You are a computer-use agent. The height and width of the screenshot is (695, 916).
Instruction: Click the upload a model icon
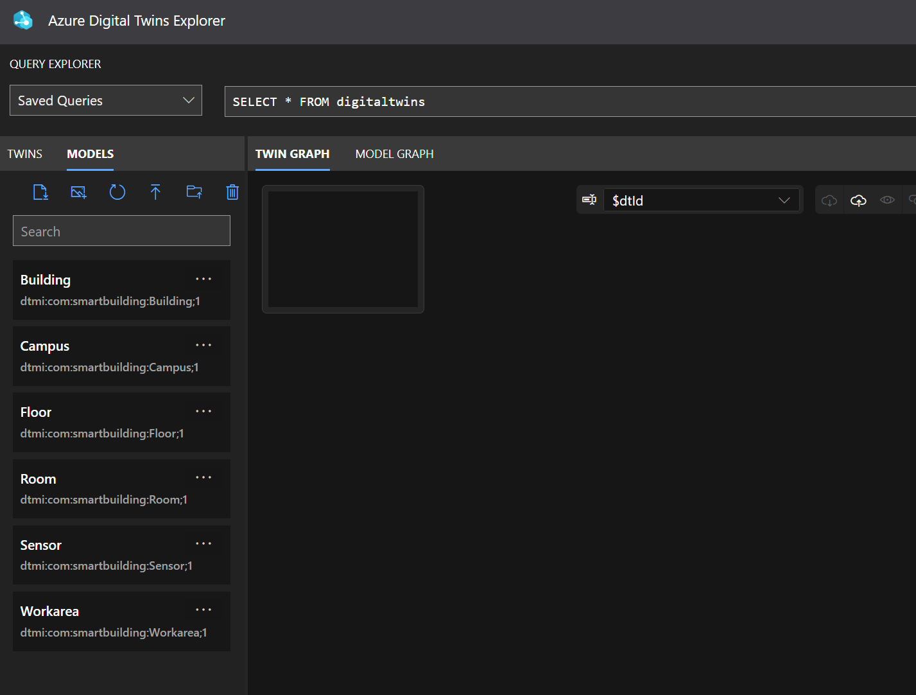click(155, 192)
